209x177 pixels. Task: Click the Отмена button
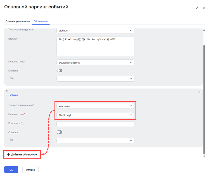(x=30, y=170)
